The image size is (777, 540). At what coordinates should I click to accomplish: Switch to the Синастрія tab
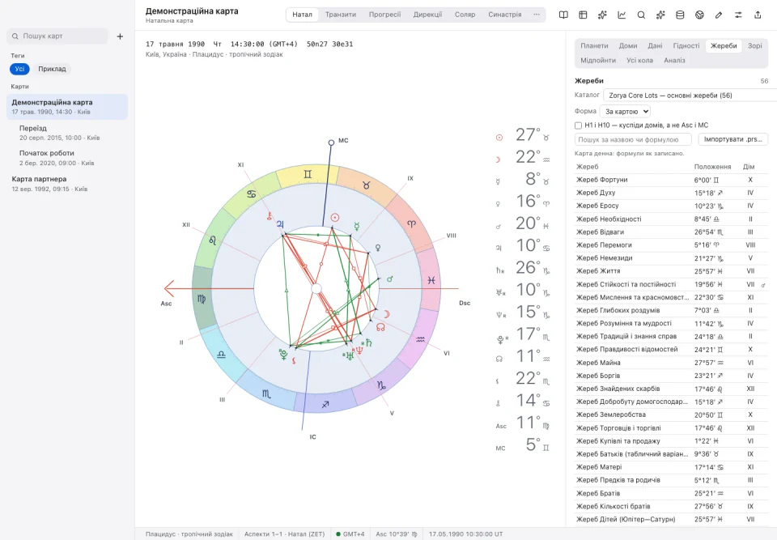tap(504, 15)
